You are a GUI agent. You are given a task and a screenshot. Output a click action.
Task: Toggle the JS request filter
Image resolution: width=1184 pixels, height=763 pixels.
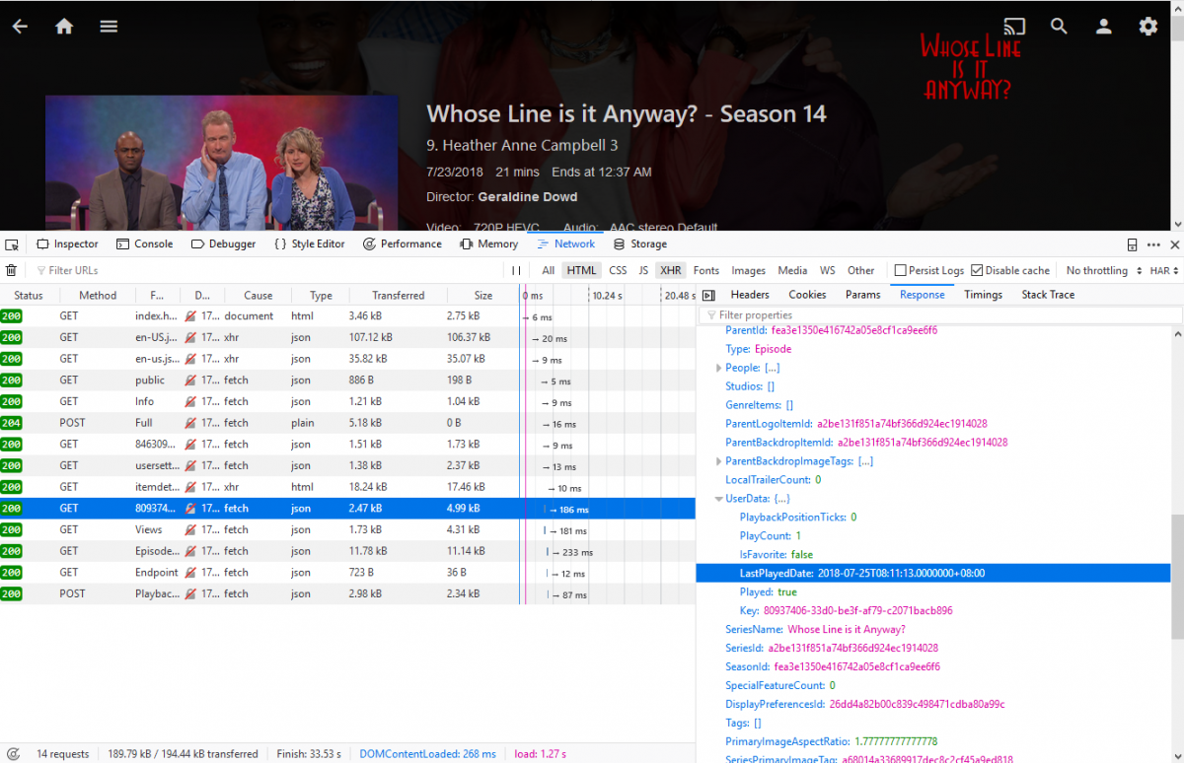(643, 270)
